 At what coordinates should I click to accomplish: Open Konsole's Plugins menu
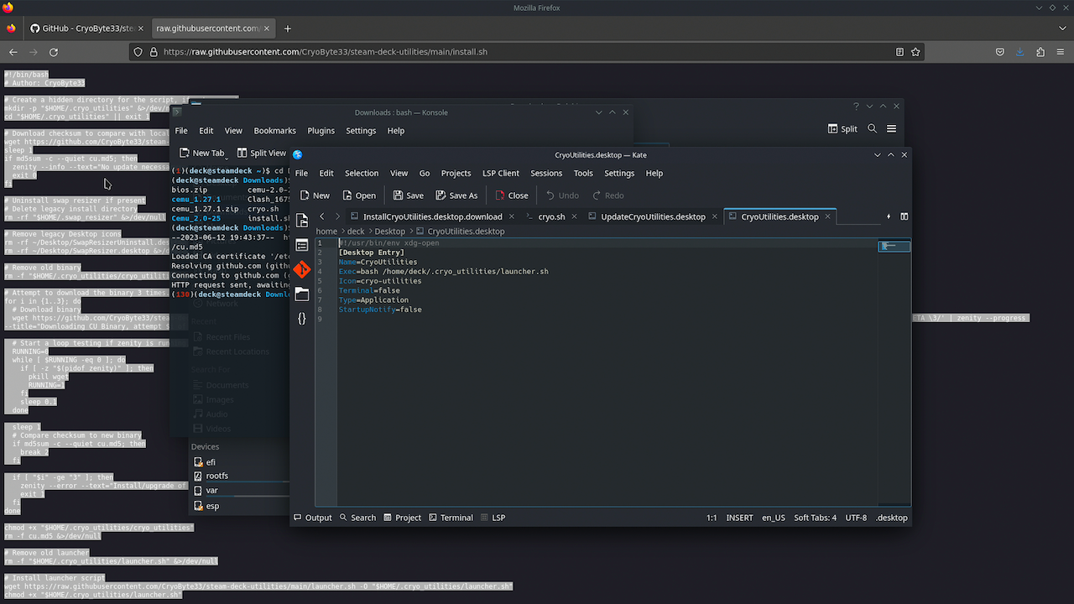321,131
